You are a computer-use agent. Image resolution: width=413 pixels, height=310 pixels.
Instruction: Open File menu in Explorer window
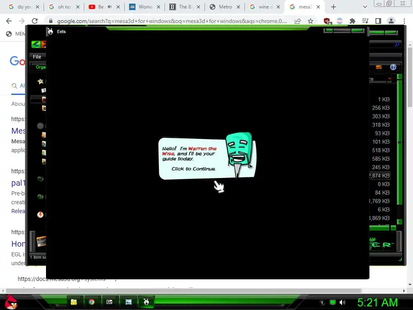[37, 57]
